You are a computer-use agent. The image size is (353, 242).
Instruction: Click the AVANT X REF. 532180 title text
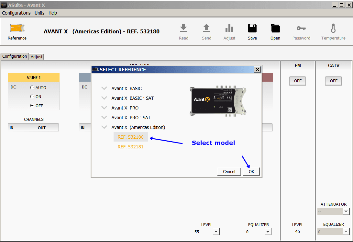[x=102, y=31]
